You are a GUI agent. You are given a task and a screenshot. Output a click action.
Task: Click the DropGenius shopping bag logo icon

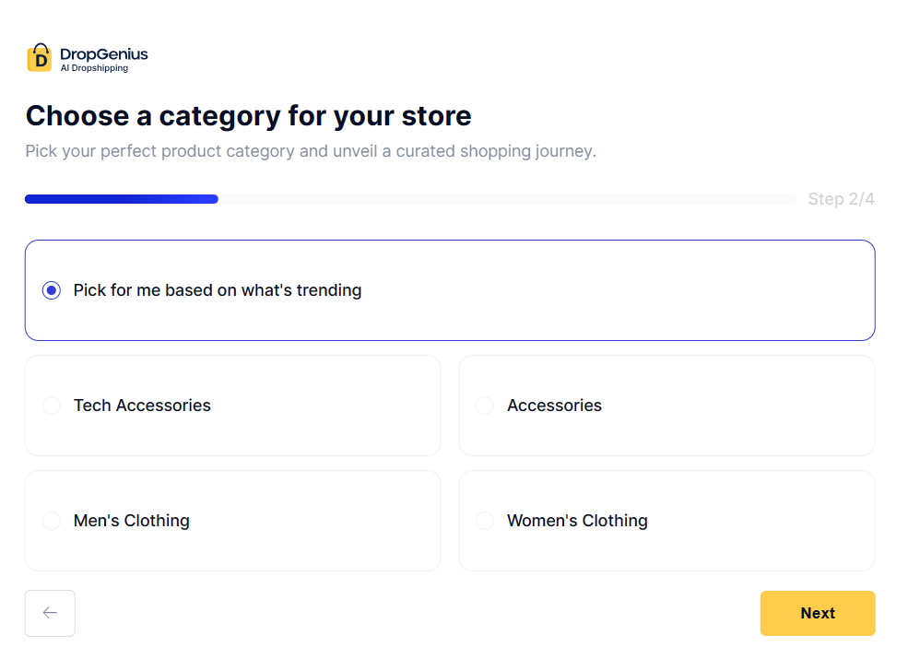[x=41, y=57]
